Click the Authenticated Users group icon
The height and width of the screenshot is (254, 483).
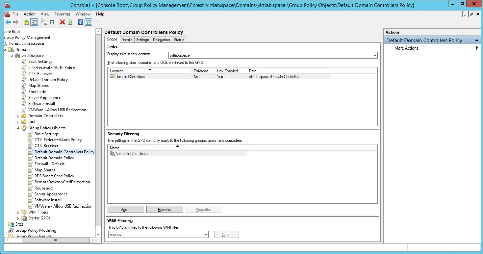click(112, 154)
